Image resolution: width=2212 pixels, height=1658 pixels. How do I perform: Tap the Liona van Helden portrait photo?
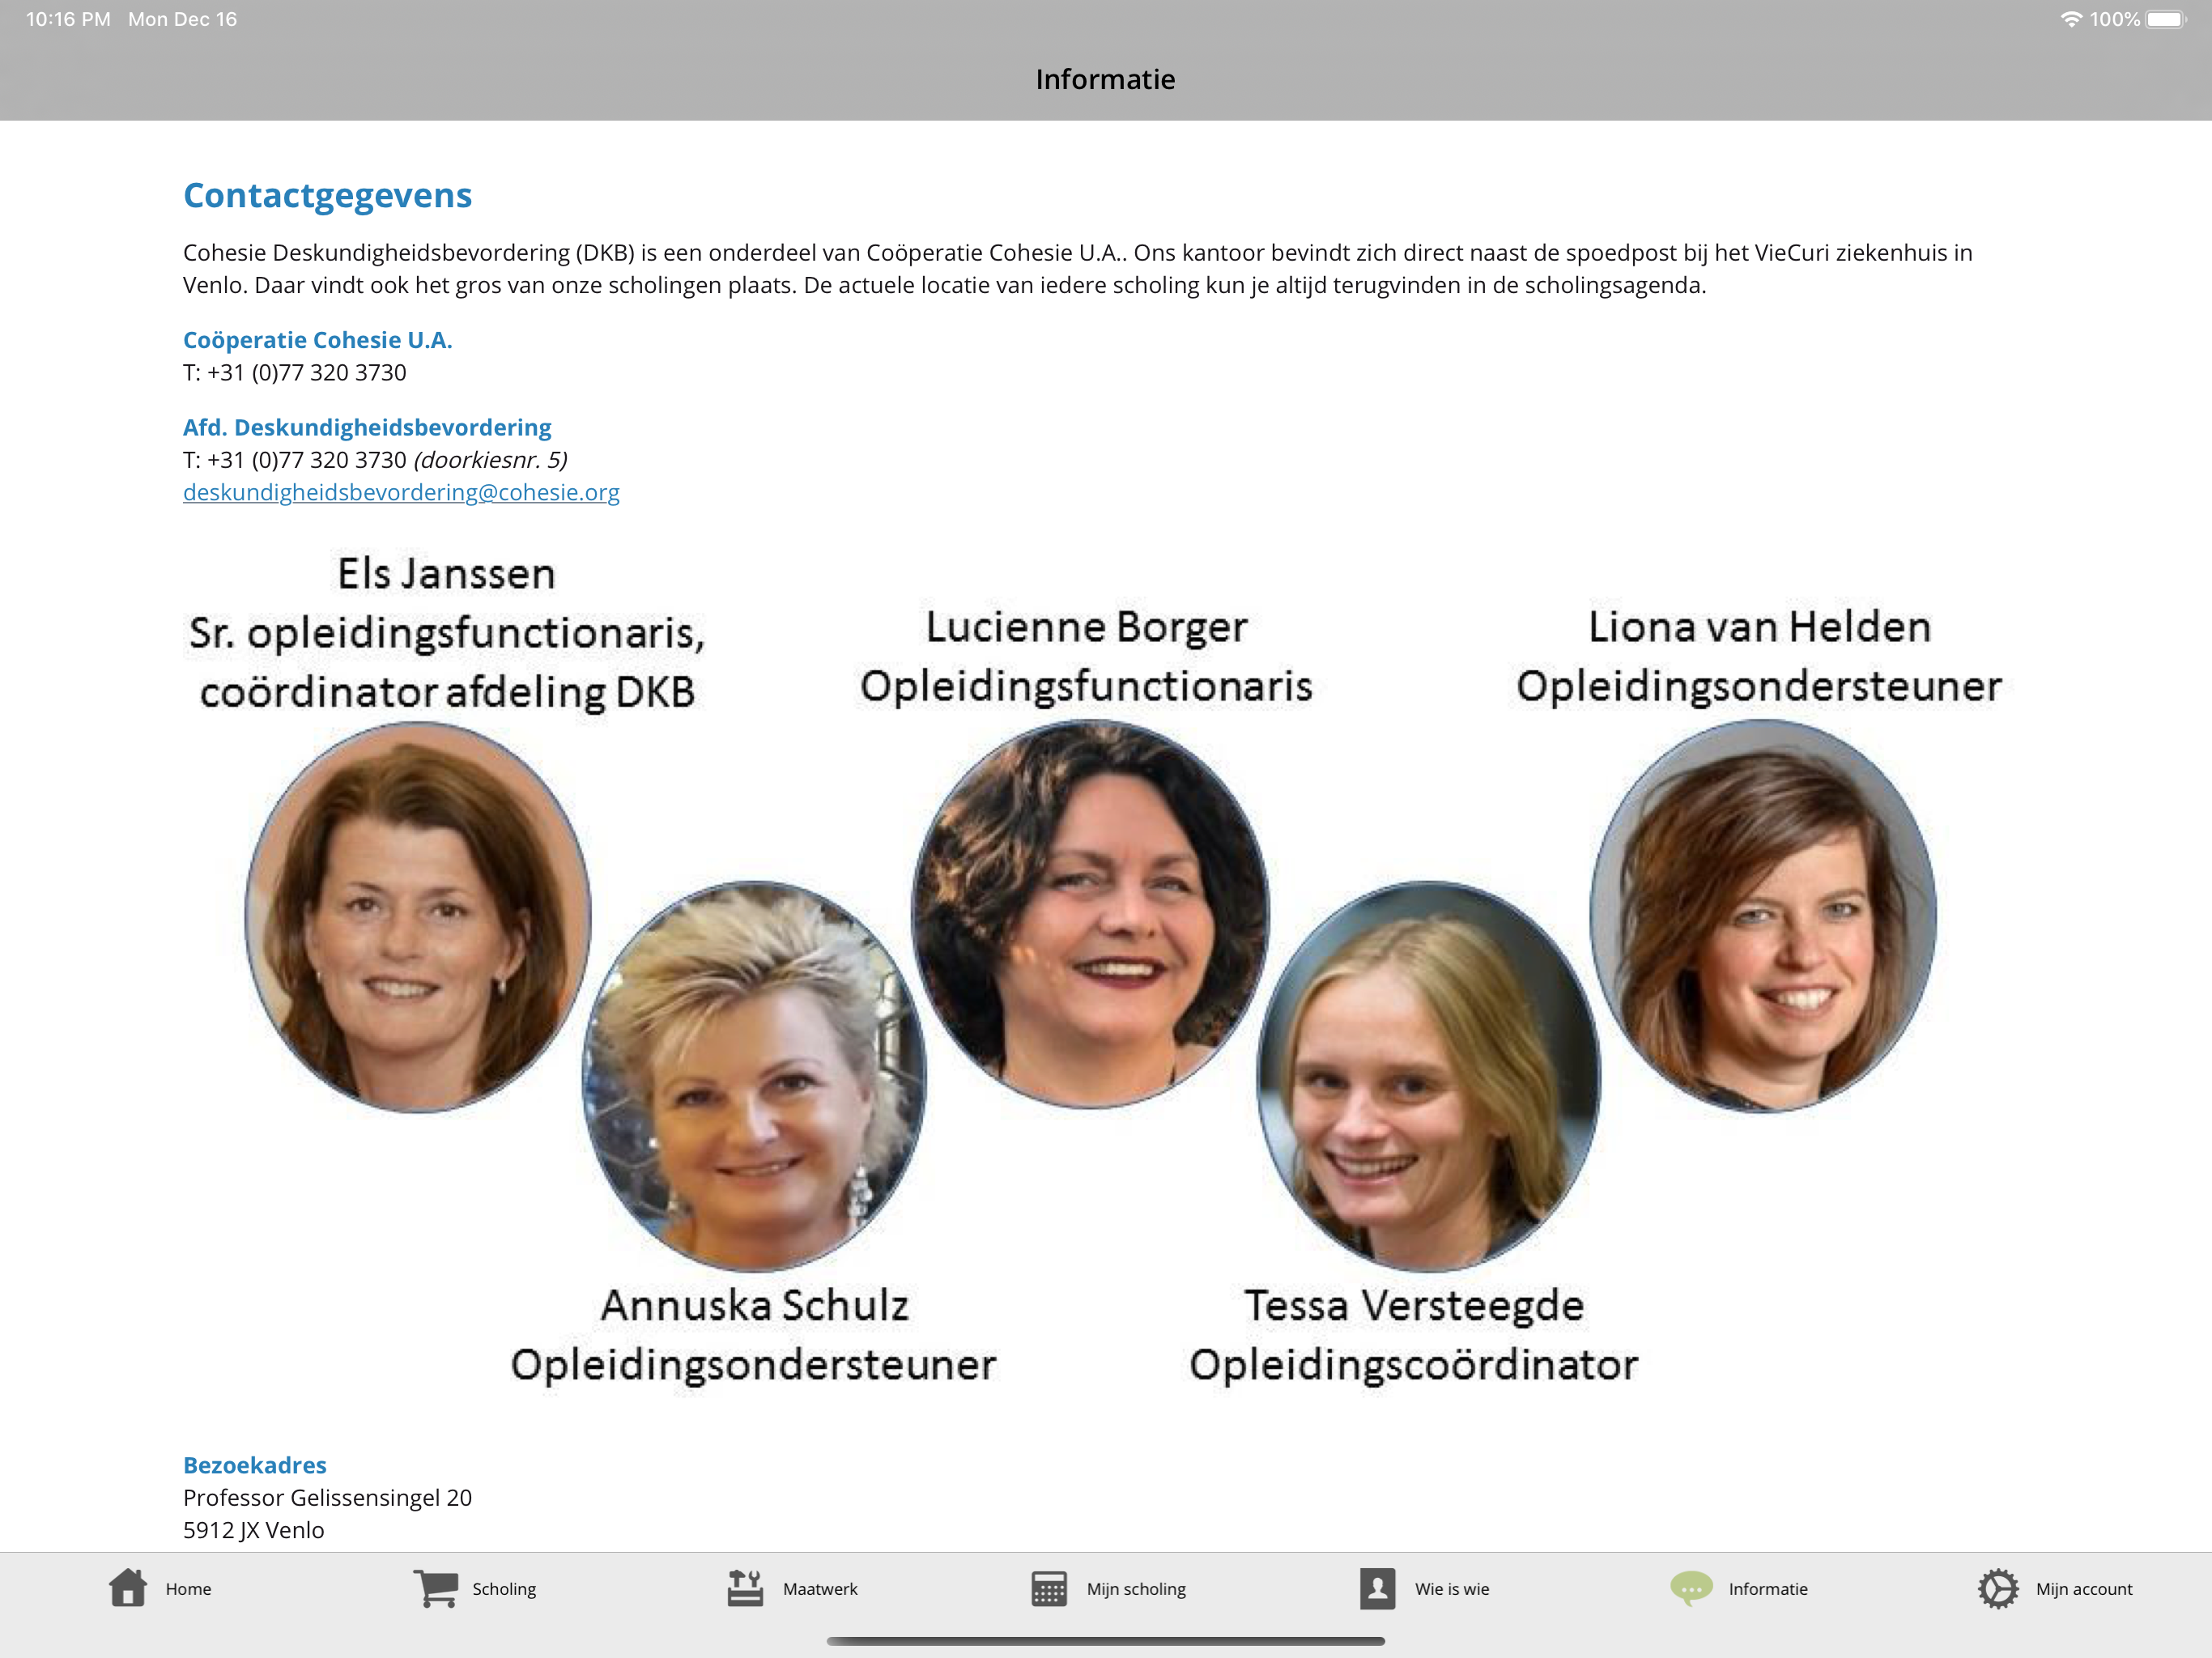tap(1763, 916)
